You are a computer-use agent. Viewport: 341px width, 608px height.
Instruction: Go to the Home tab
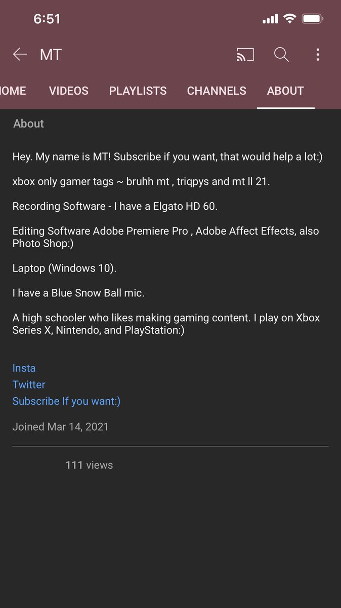tap(13, 91)
